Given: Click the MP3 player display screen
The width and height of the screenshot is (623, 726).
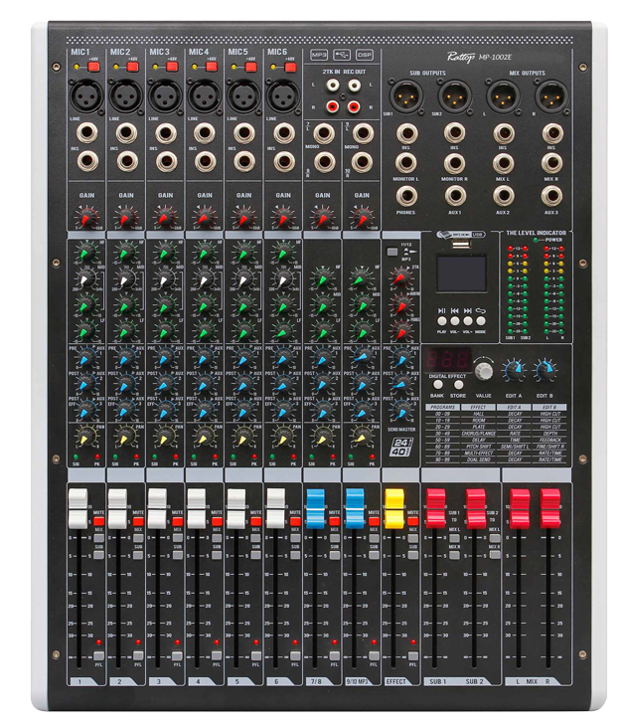Looking at the screenshot, I should [x=462, y=274].
